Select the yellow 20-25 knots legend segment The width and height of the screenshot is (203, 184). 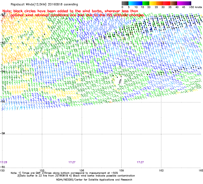[153, 3]
